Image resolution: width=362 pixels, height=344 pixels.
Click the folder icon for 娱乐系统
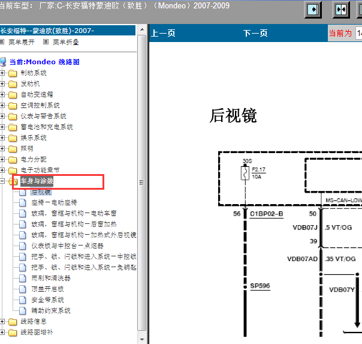pyautogui.click(x=13, y=138)
